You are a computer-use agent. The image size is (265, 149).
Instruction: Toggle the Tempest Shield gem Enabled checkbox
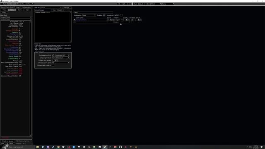coord(132,20)
